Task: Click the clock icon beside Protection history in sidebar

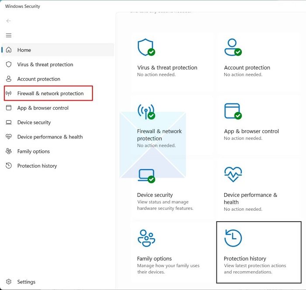Action: [x=9, y=166]
